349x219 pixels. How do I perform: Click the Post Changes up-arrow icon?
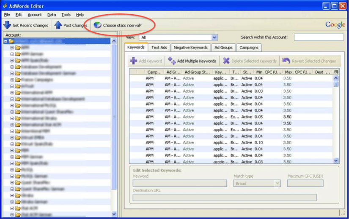coord(58,25)
